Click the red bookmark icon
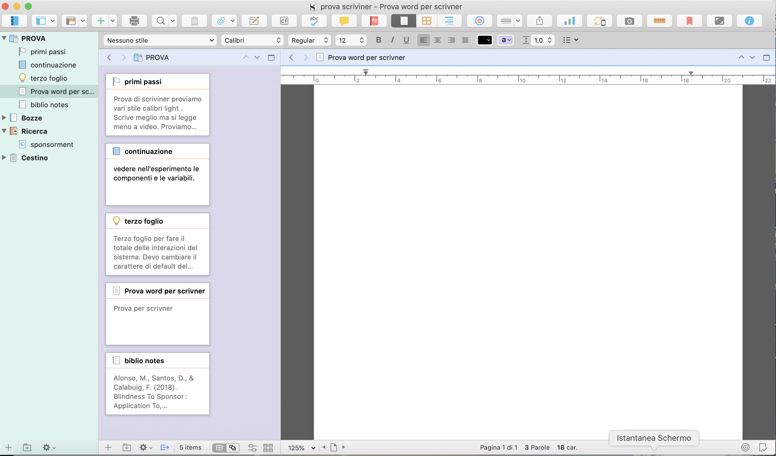Image resolution: width=776 pixels, height=456 pixels. pyautogui.click(x=689, y=21)
